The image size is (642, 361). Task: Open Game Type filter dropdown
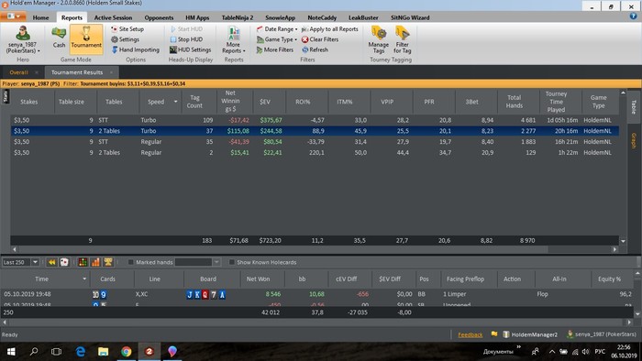(277, 39)
